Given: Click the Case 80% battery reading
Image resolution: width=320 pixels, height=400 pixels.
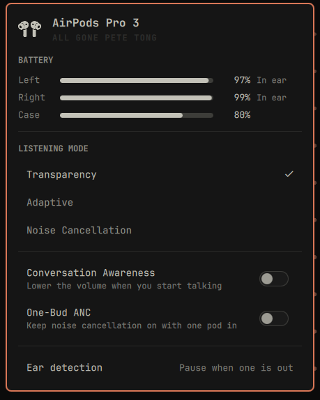Looking at the screenshot, I should (x=242, y=115).
